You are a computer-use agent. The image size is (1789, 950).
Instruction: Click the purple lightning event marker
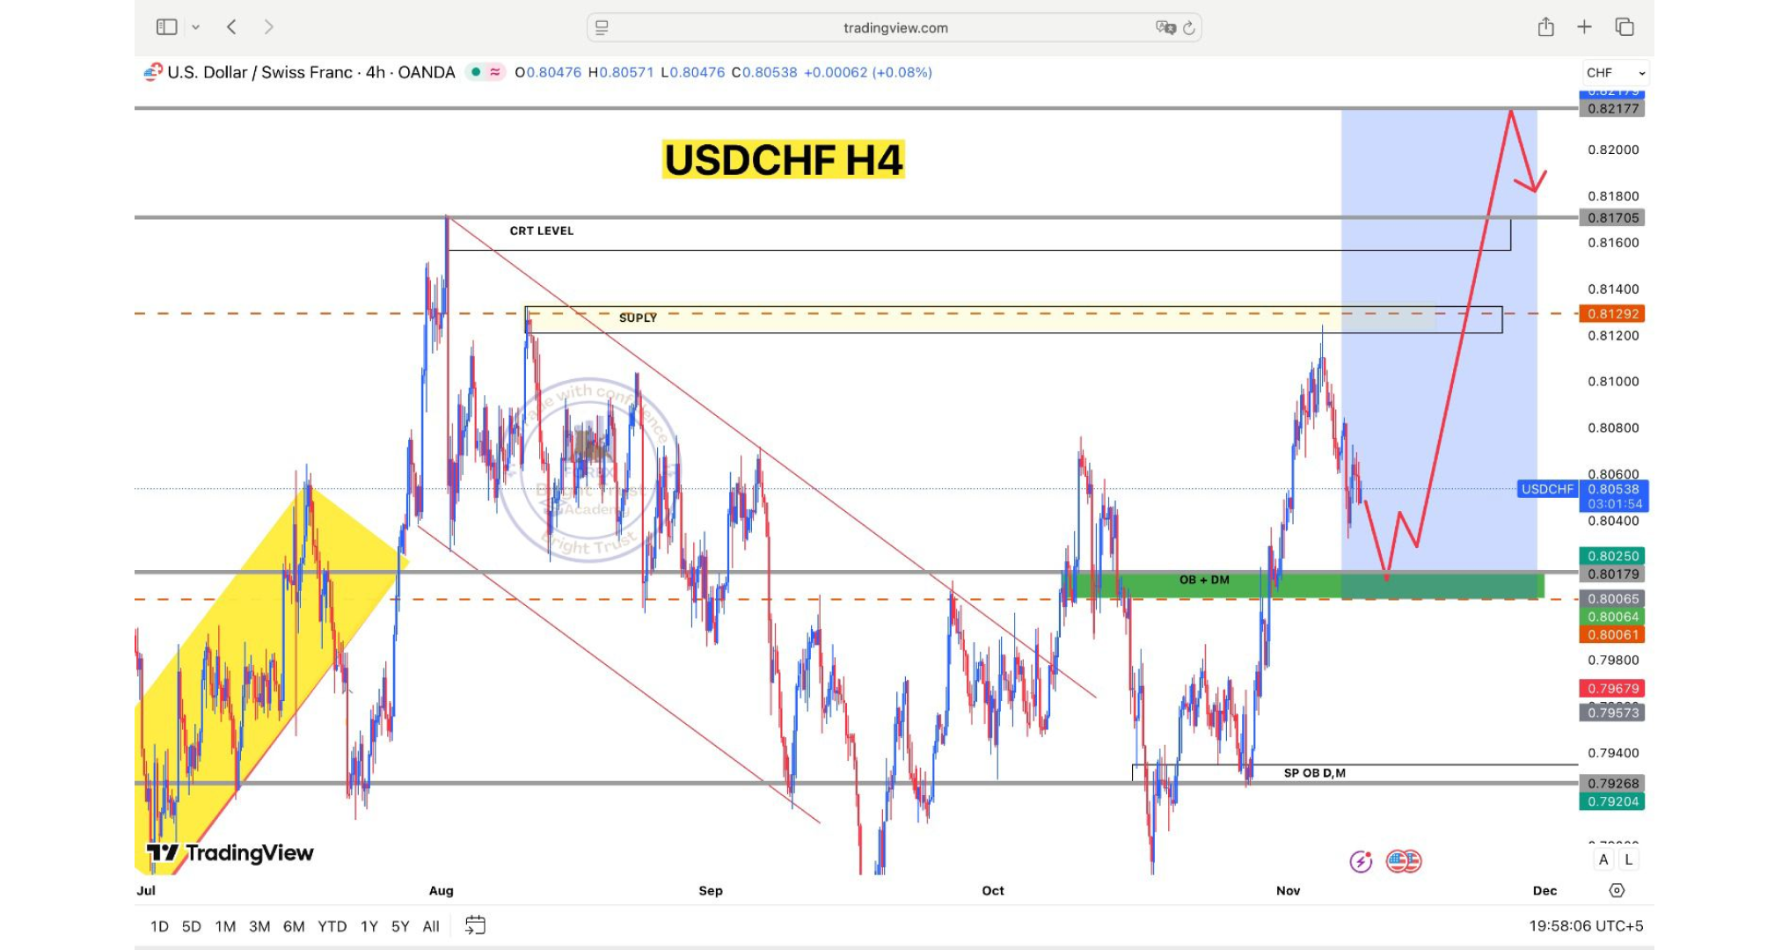(1361, 861)
